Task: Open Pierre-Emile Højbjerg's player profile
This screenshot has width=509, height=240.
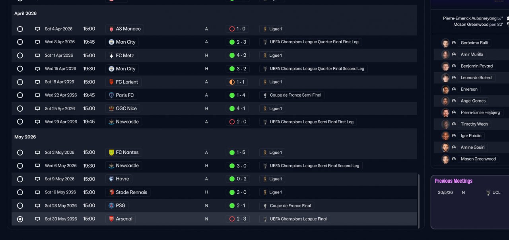Action: point(480,112)
